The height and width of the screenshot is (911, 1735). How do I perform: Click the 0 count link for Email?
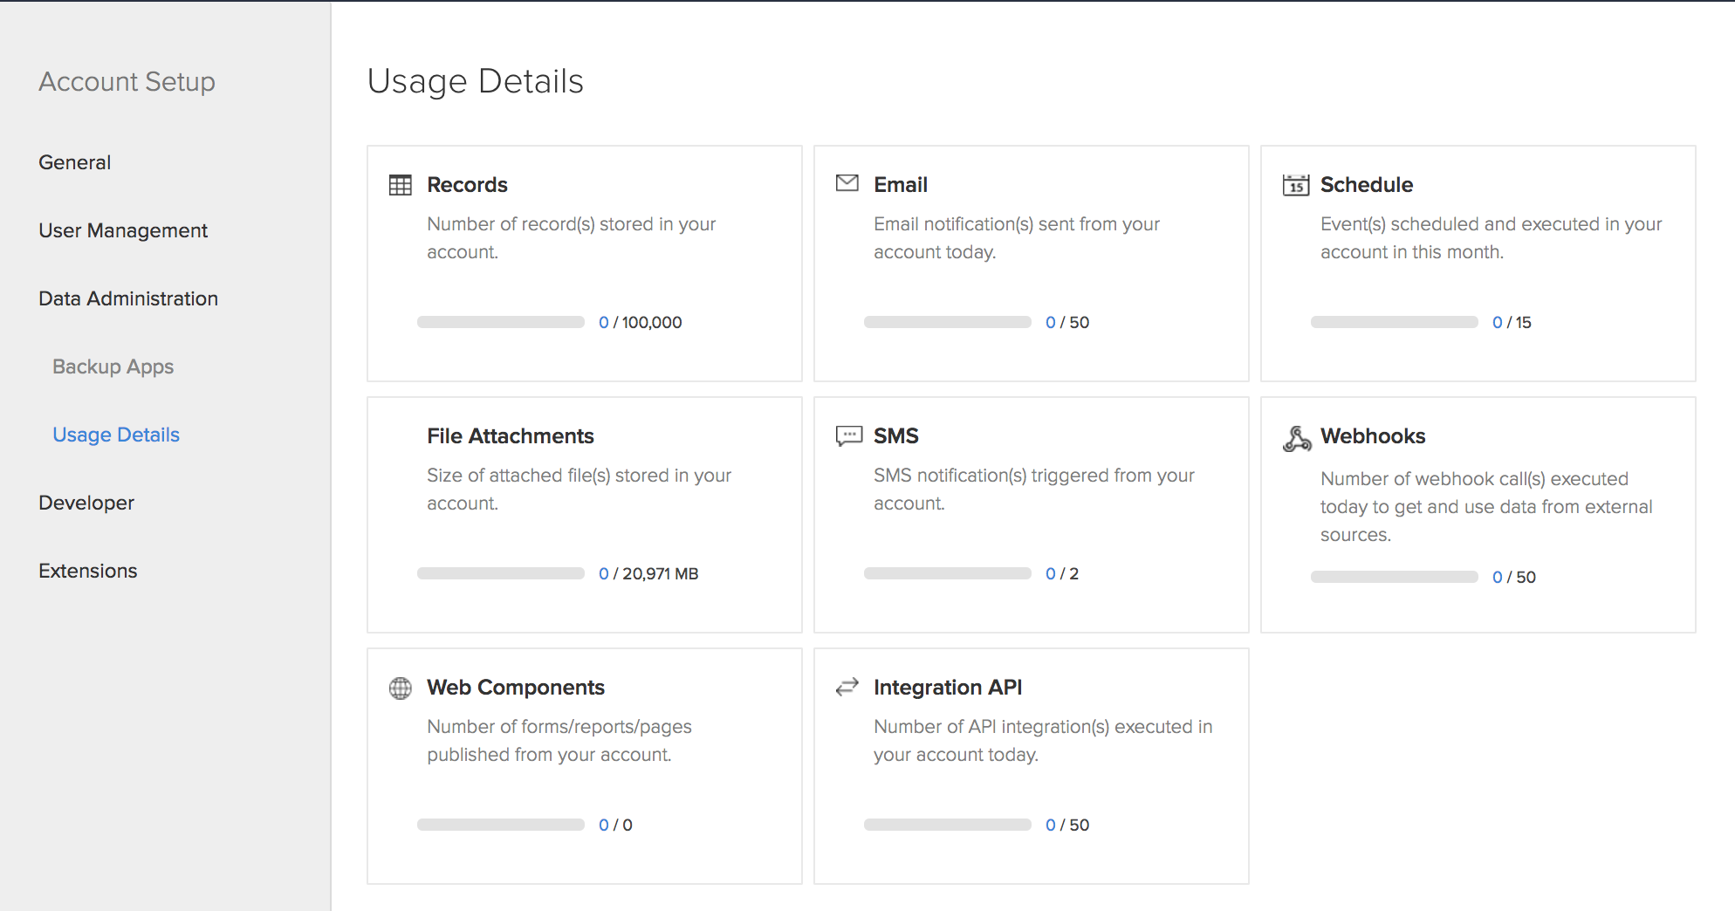pos(1050,322)
